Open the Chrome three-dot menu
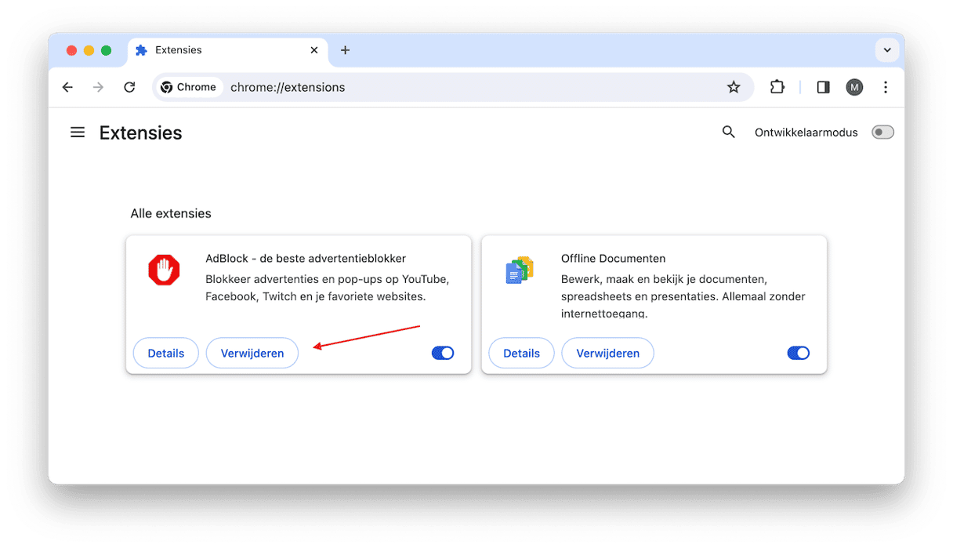The height and width of the screenshot is (548, 953). [886, 87]
